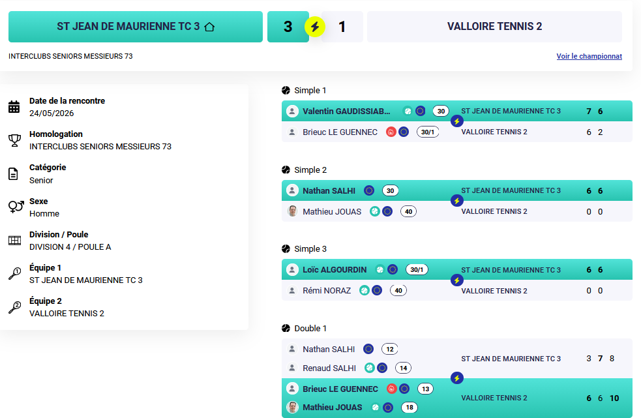Click the lightning icon in Simple 1 match
641x418 pixels.
[456, 121]
